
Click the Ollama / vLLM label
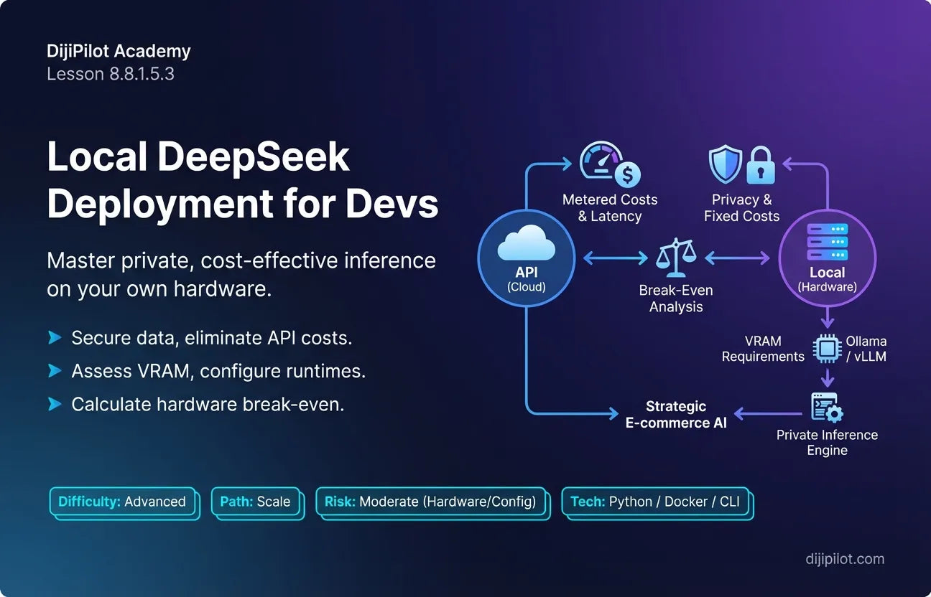pyautogui.click(x=866, y=349)
